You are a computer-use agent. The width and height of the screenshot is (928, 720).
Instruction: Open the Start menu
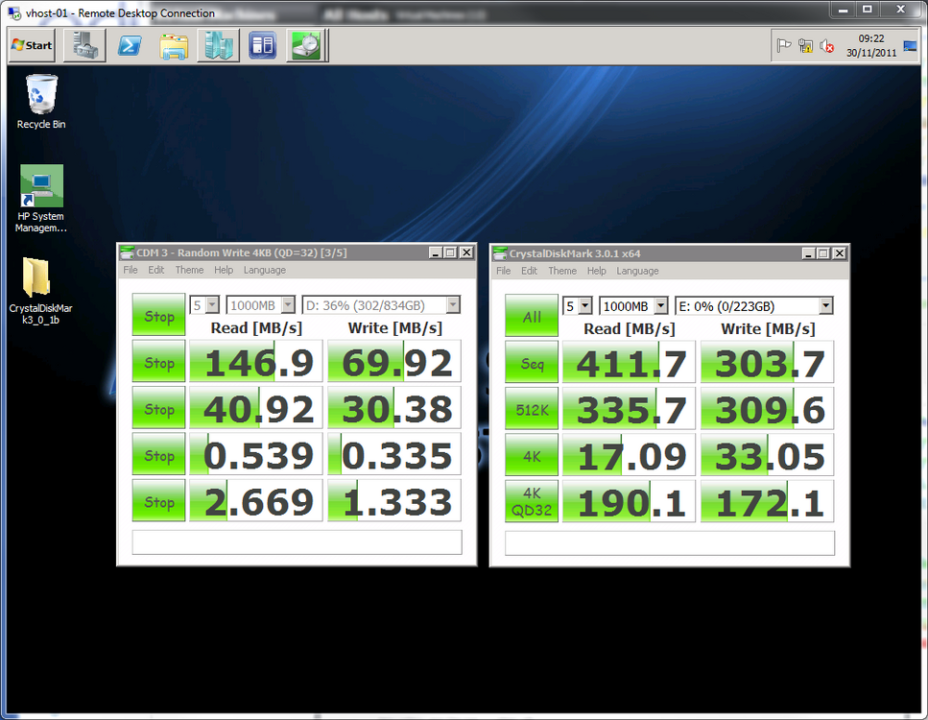pyautogui.click(x=32, y=45)
